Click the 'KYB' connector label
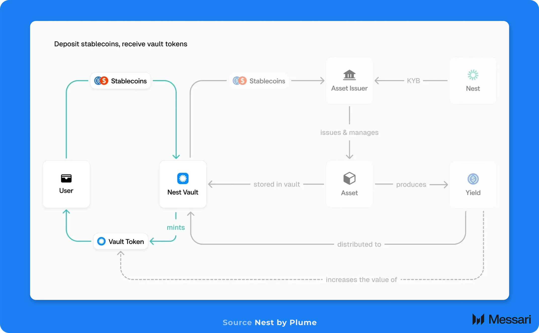Screen dimensions: 539x333 pos(413,81)
